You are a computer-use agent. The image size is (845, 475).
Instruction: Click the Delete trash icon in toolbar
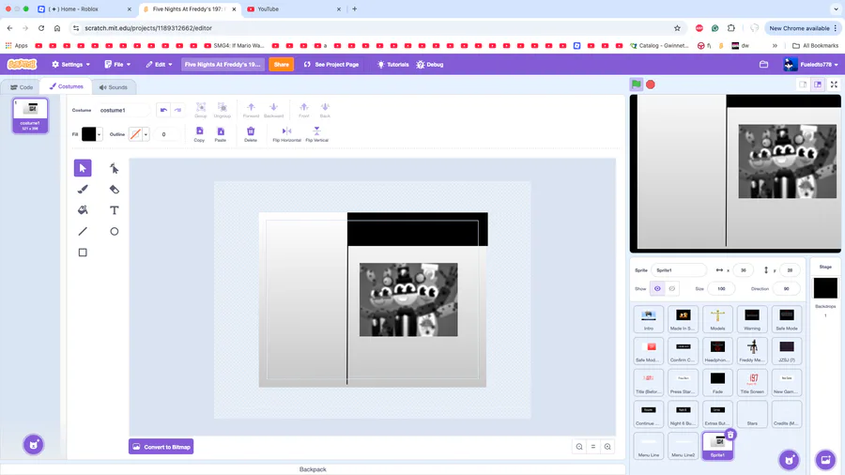pos(251,134)
